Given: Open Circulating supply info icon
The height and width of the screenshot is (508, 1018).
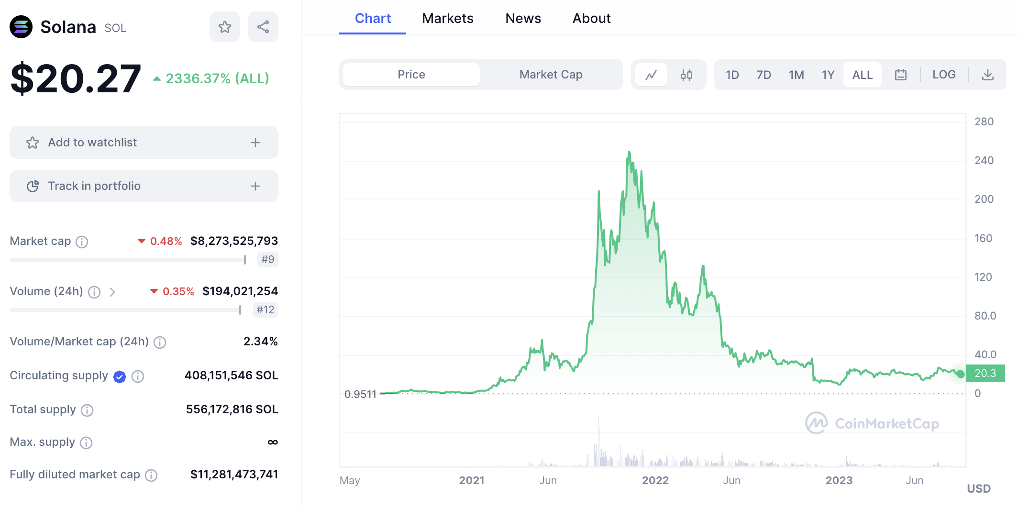Looking at the screenshot, I should tap(138, 376).
